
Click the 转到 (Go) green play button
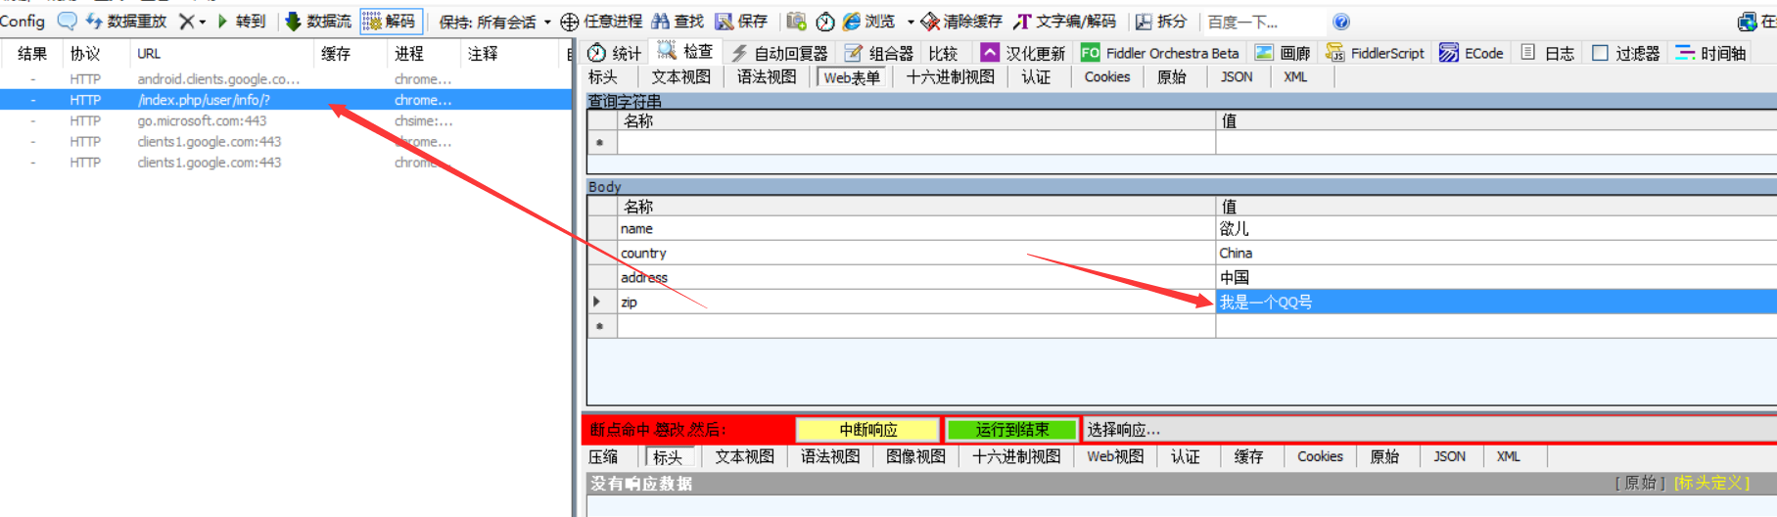(x=241, y=21)
